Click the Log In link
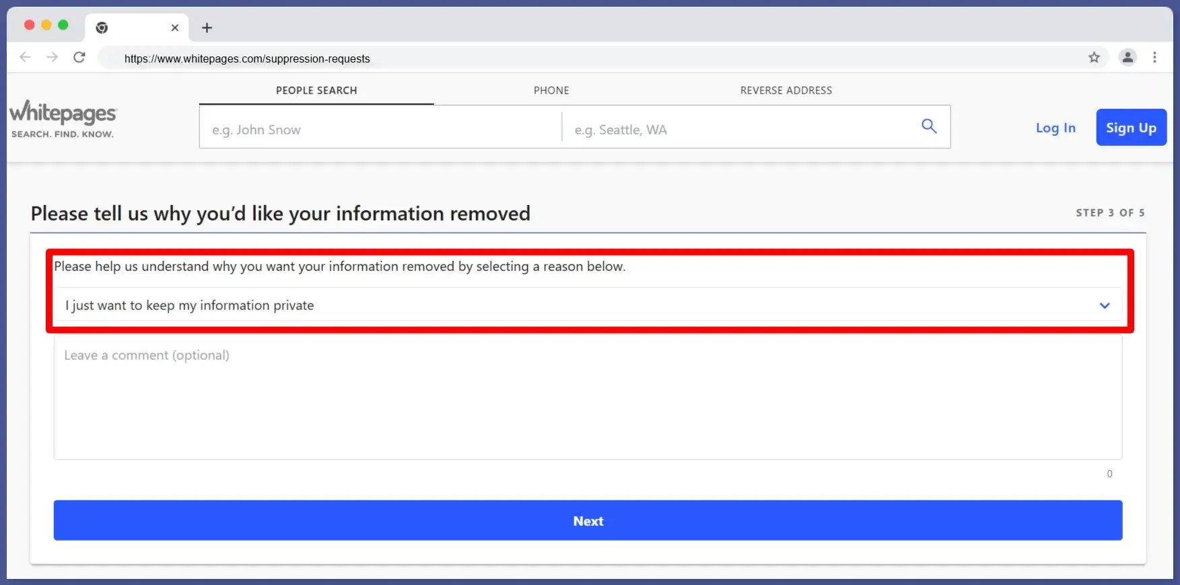 click(1055, 128)
